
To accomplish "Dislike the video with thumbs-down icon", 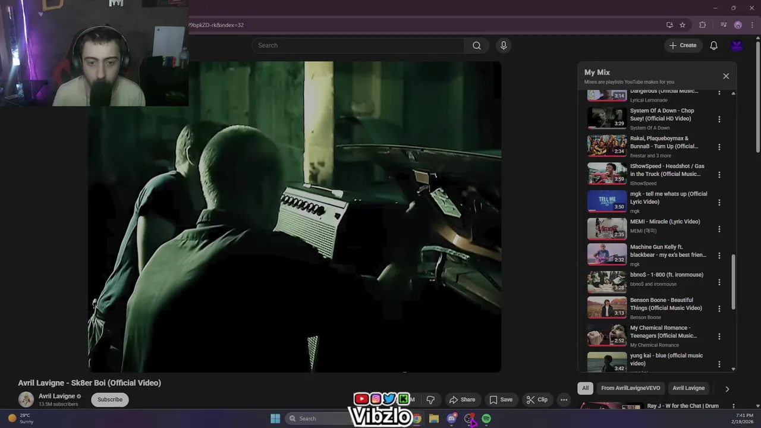I will pyautogui.click(x=430, y=399).
